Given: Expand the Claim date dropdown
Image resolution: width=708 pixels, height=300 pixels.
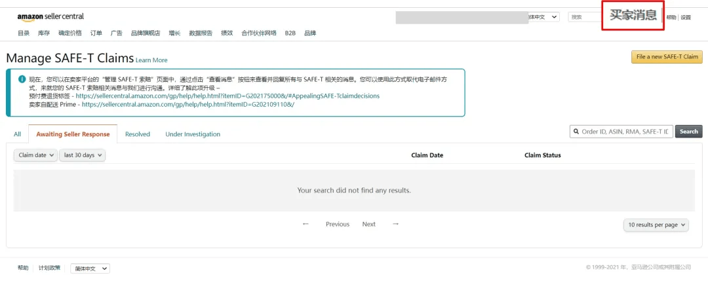Looking at the screenshot, I should coord(35,155).
